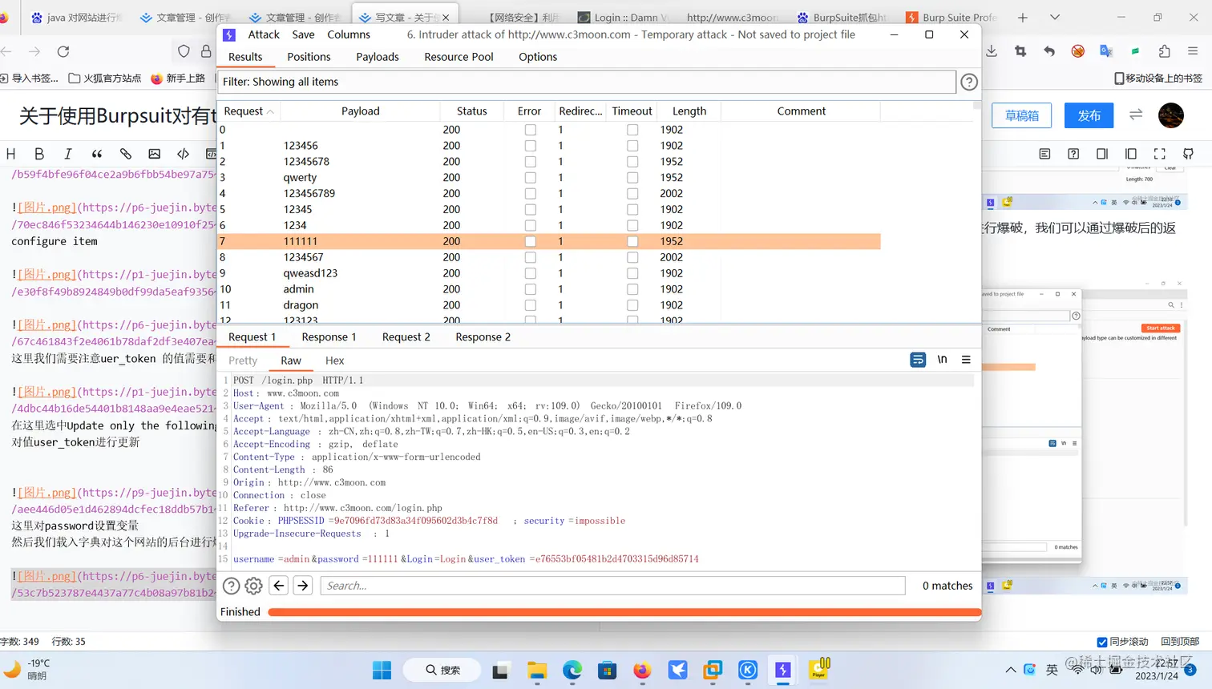Toggle Timeout checkbox for payload admin
The width and height of the screenshot is (1212, 689).
pyautogui.click(x=632, y=289)
